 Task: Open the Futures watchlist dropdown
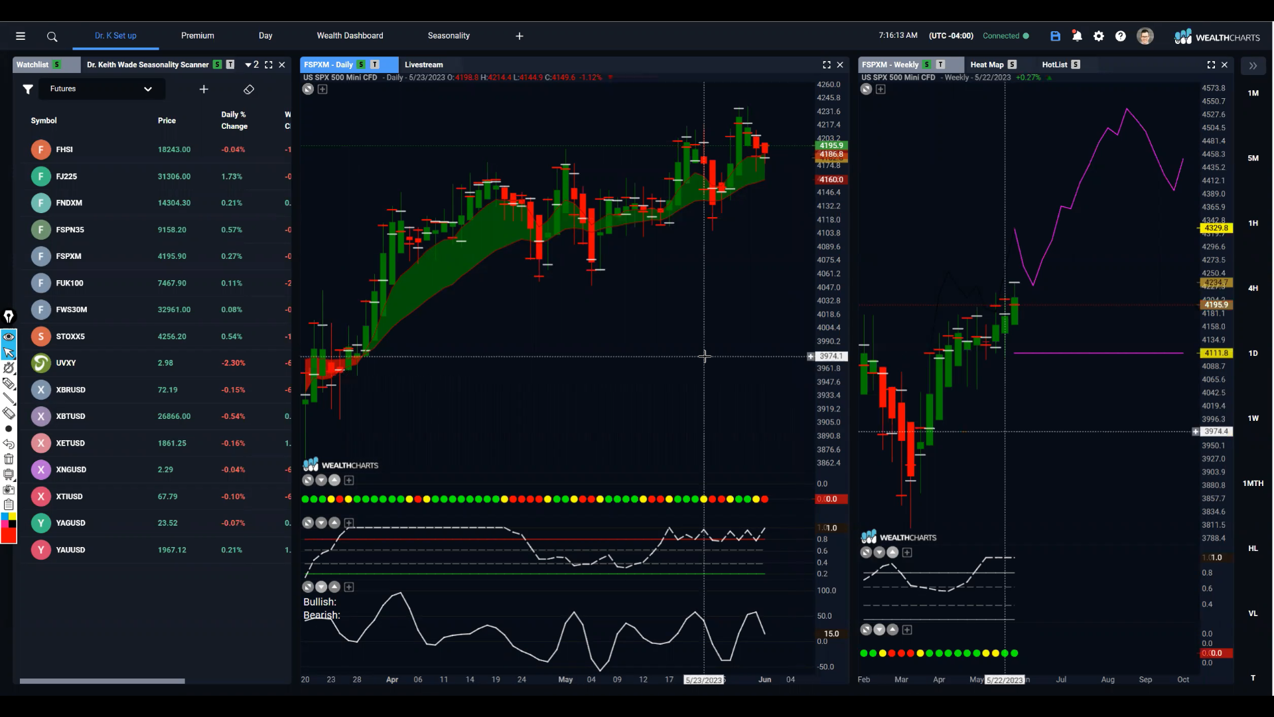(101, 89)
